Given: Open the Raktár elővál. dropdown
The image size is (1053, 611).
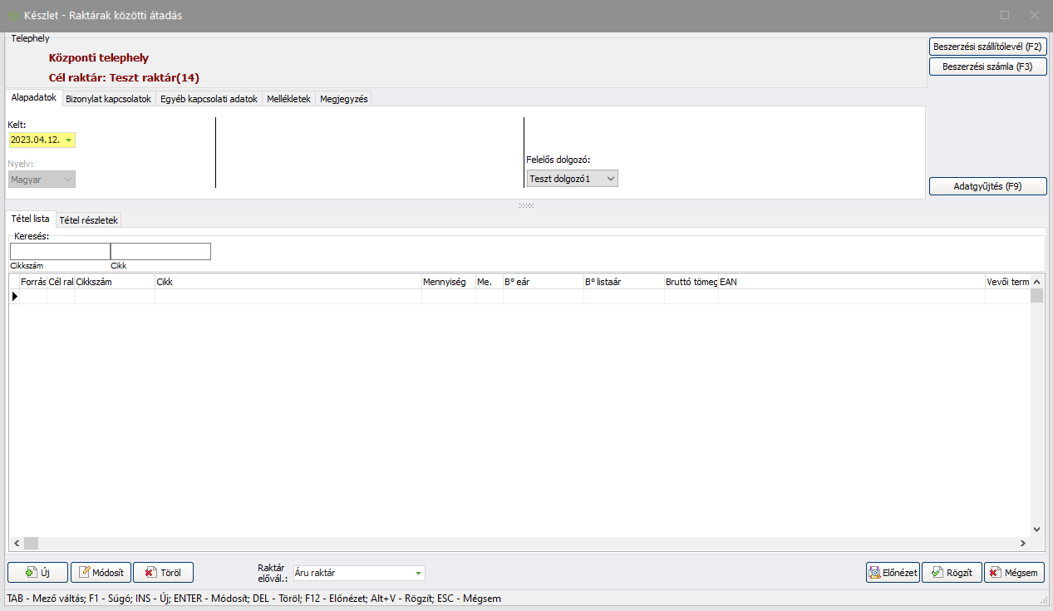Looking at the screenshot, I should pyautogui.click(x=418, y=573).
